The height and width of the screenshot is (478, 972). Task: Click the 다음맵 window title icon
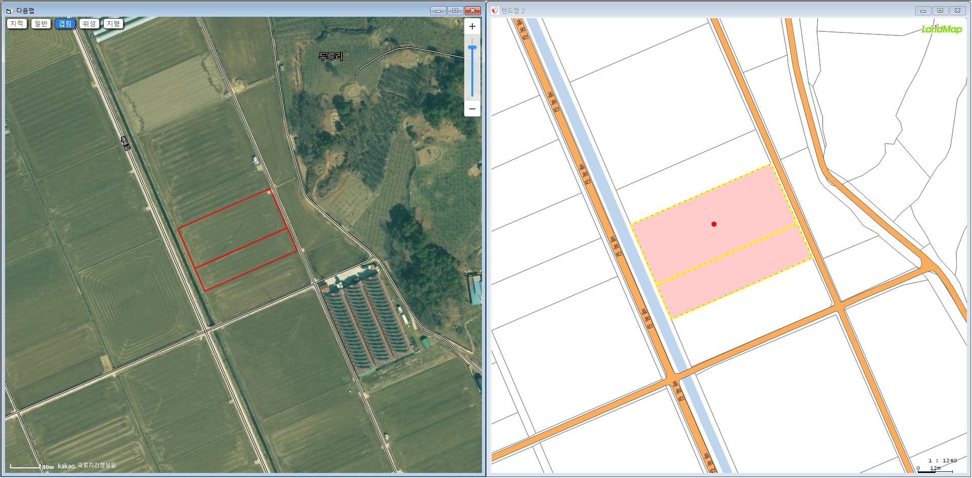pos(9,11)
